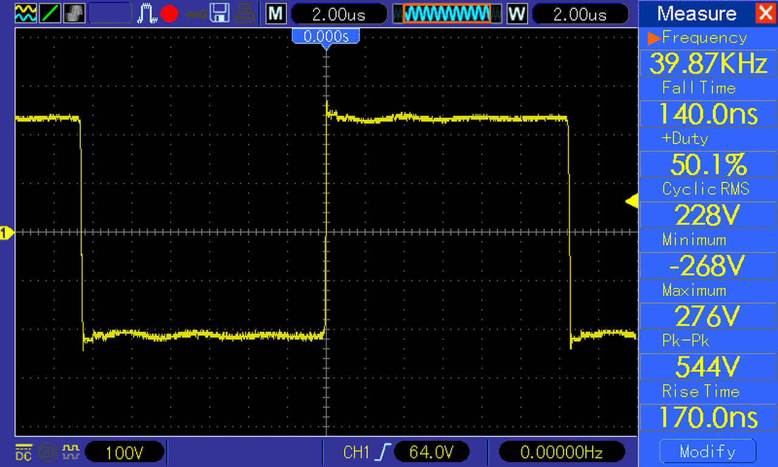
Task: Click the empty dark blue box in top bar
Action: [x=110, y=13]
